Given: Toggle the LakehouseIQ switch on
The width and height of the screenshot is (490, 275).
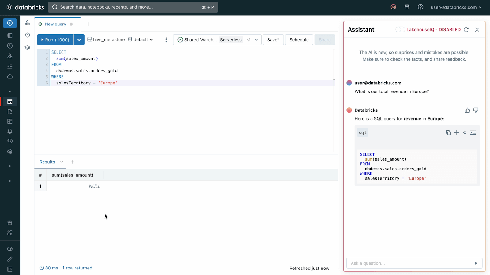Looking at the screenshot, I should (400, 30).
